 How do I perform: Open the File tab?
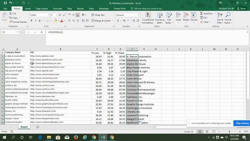point(5,9)
